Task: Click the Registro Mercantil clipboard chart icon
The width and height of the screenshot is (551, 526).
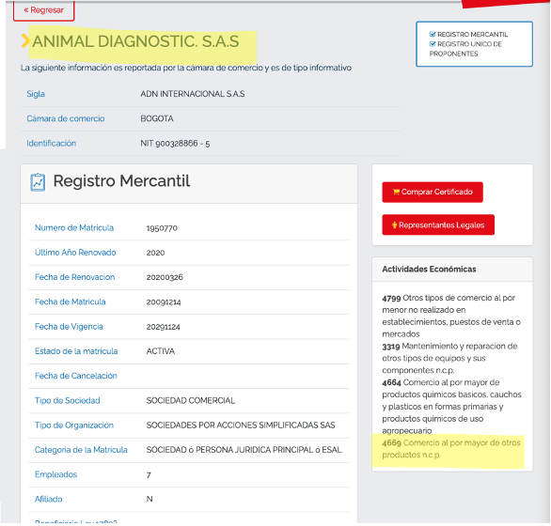Action: coord(38,182)
